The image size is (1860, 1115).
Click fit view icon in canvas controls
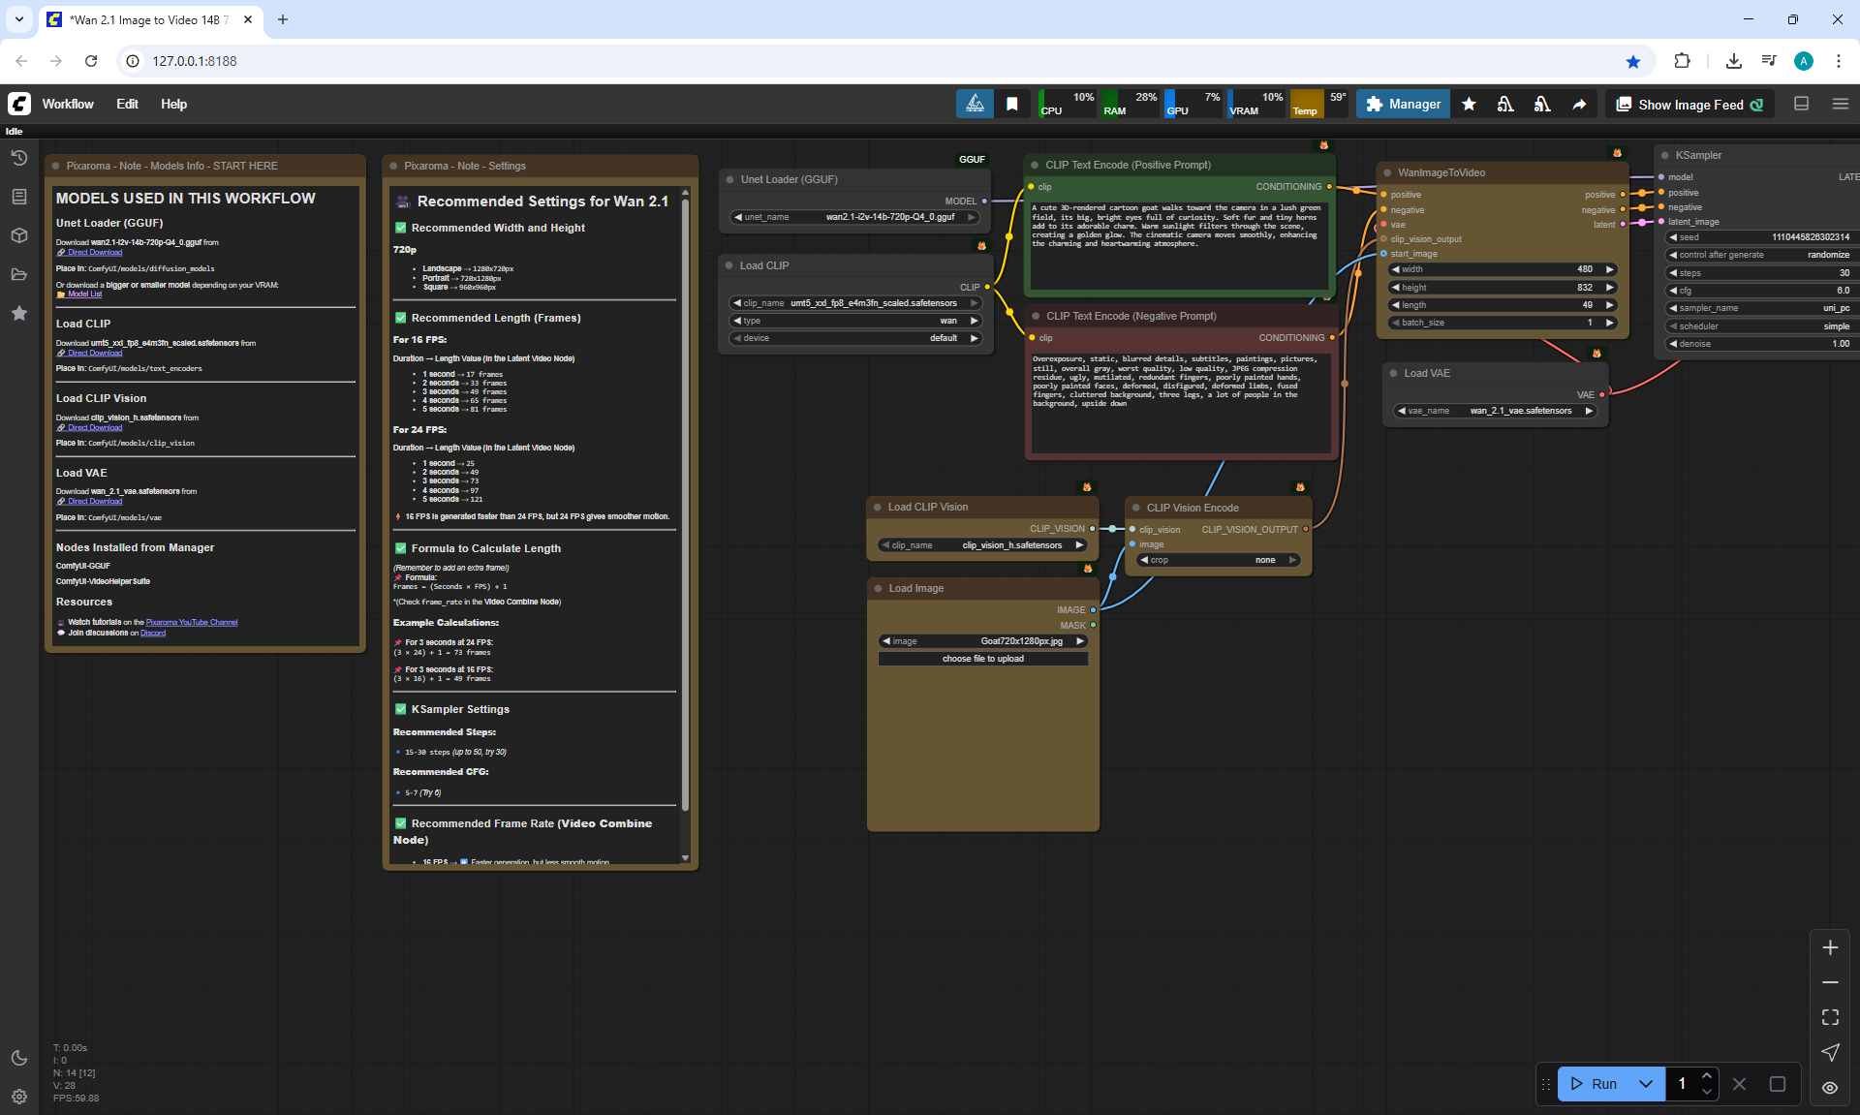pyautogui.click(x=1830, y=1017)
